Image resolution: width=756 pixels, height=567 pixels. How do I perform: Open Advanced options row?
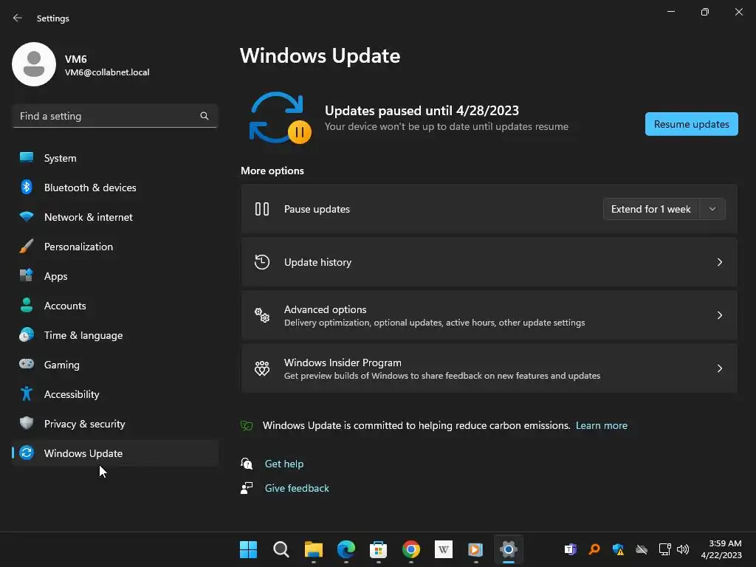[489, 315]
